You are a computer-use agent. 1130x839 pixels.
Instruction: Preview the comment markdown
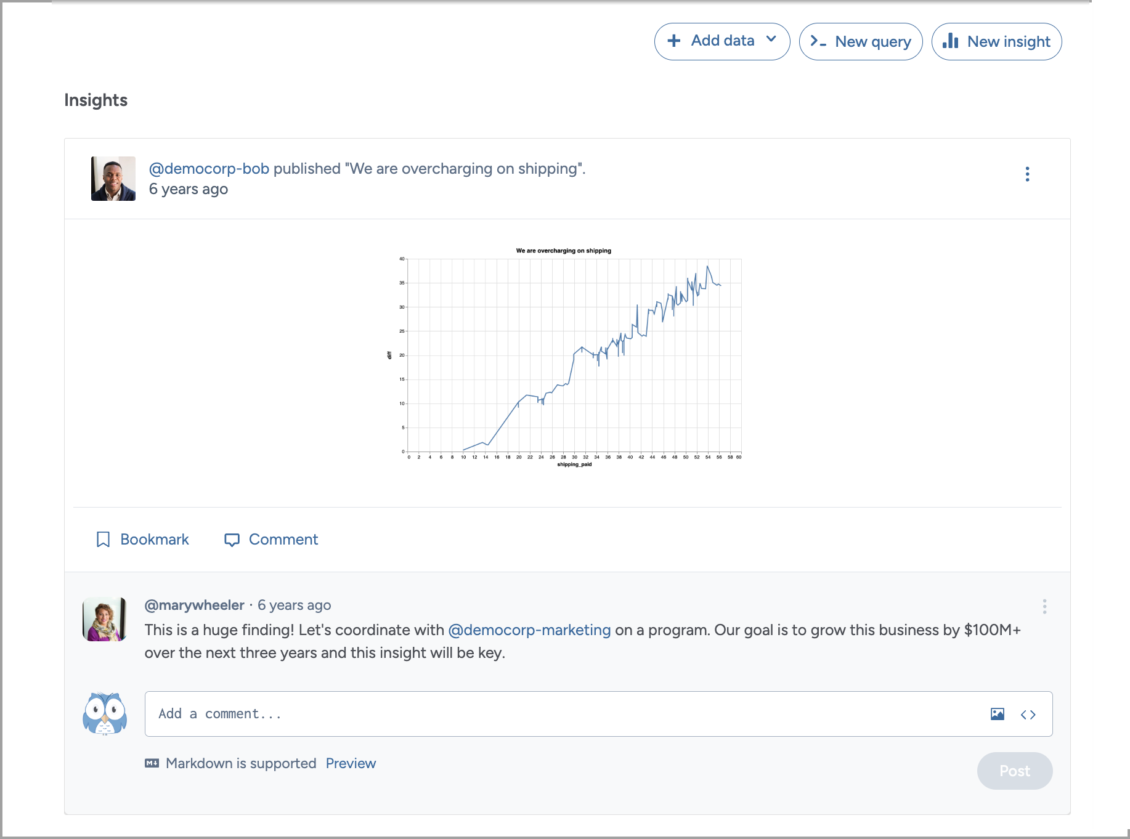[x=351, y=763]
